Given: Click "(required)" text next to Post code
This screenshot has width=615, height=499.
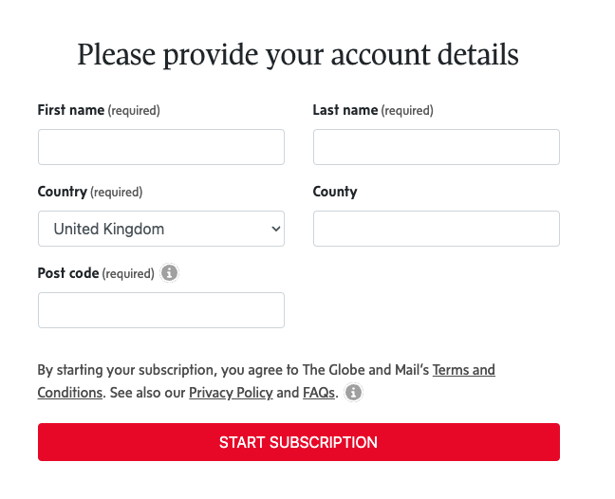Looking at the screenshot, I should pyautogui.click(x=128, y=274).
